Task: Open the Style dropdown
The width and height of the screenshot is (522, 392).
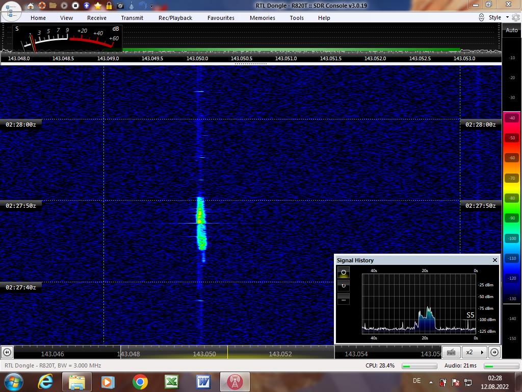Action: coord(499,17)
